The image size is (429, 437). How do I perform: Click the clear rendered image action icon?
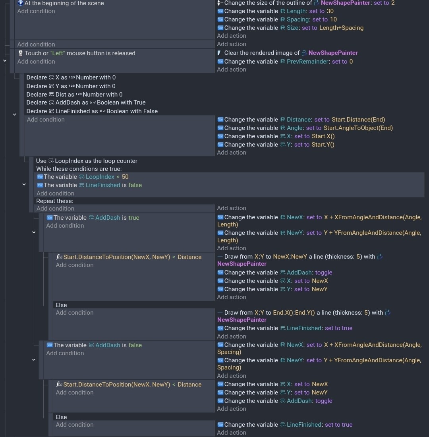(x=219, y=53)
